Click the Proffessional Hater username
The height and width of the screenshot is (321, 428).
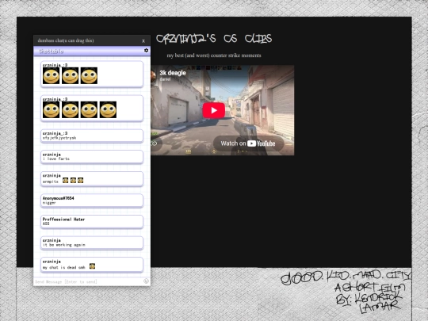(63, 220)
